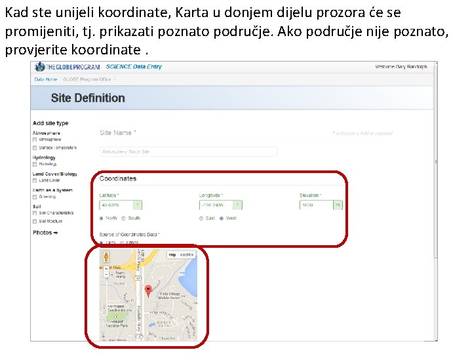The width and height of the screenshot is (472, 354).
Task: Click Vista Village Mobile Home label on map
Action: (170, 295)
